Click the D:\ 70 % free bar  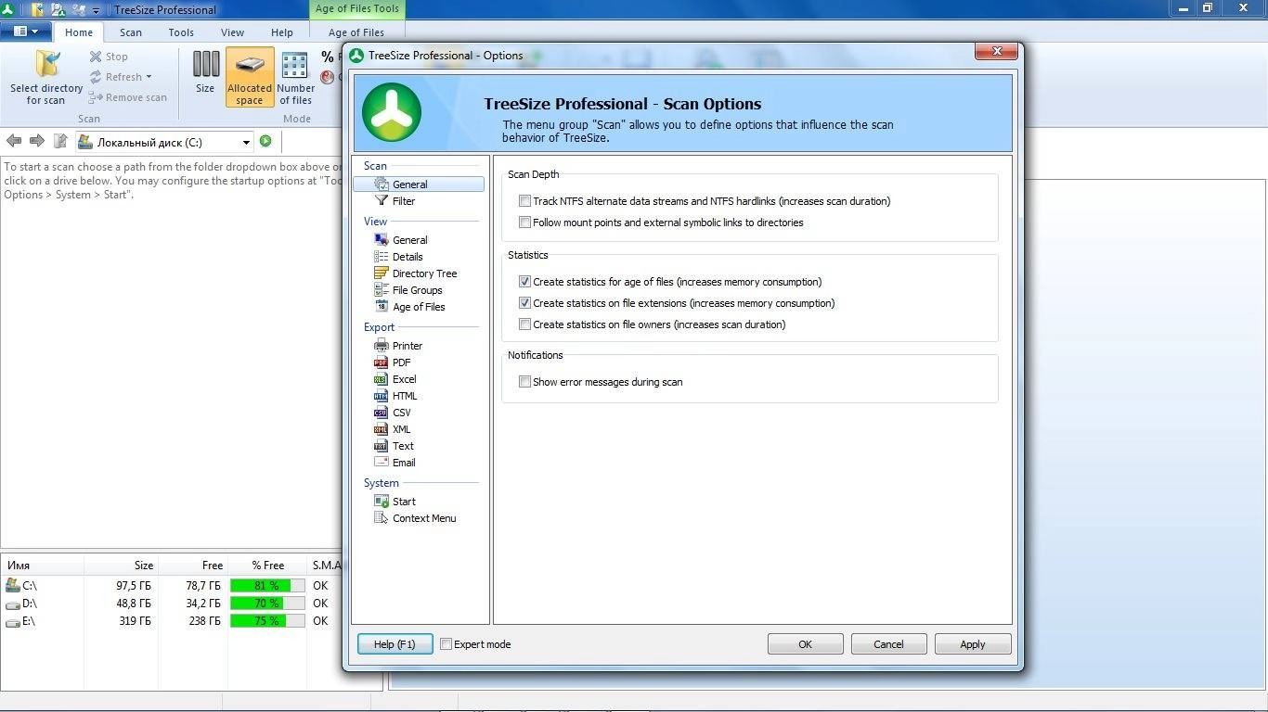pyautogui.click(x=267, y=604)
